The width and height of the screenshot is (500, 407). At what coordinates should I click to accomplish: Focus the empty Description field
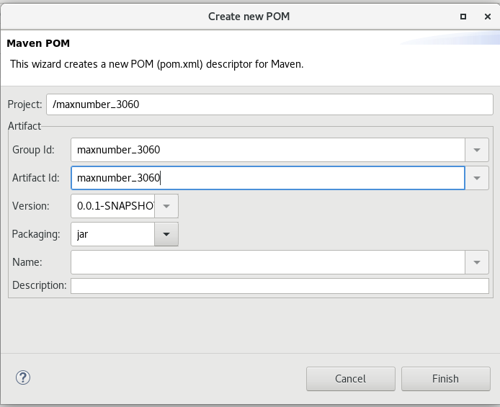(x=280, y=286)
